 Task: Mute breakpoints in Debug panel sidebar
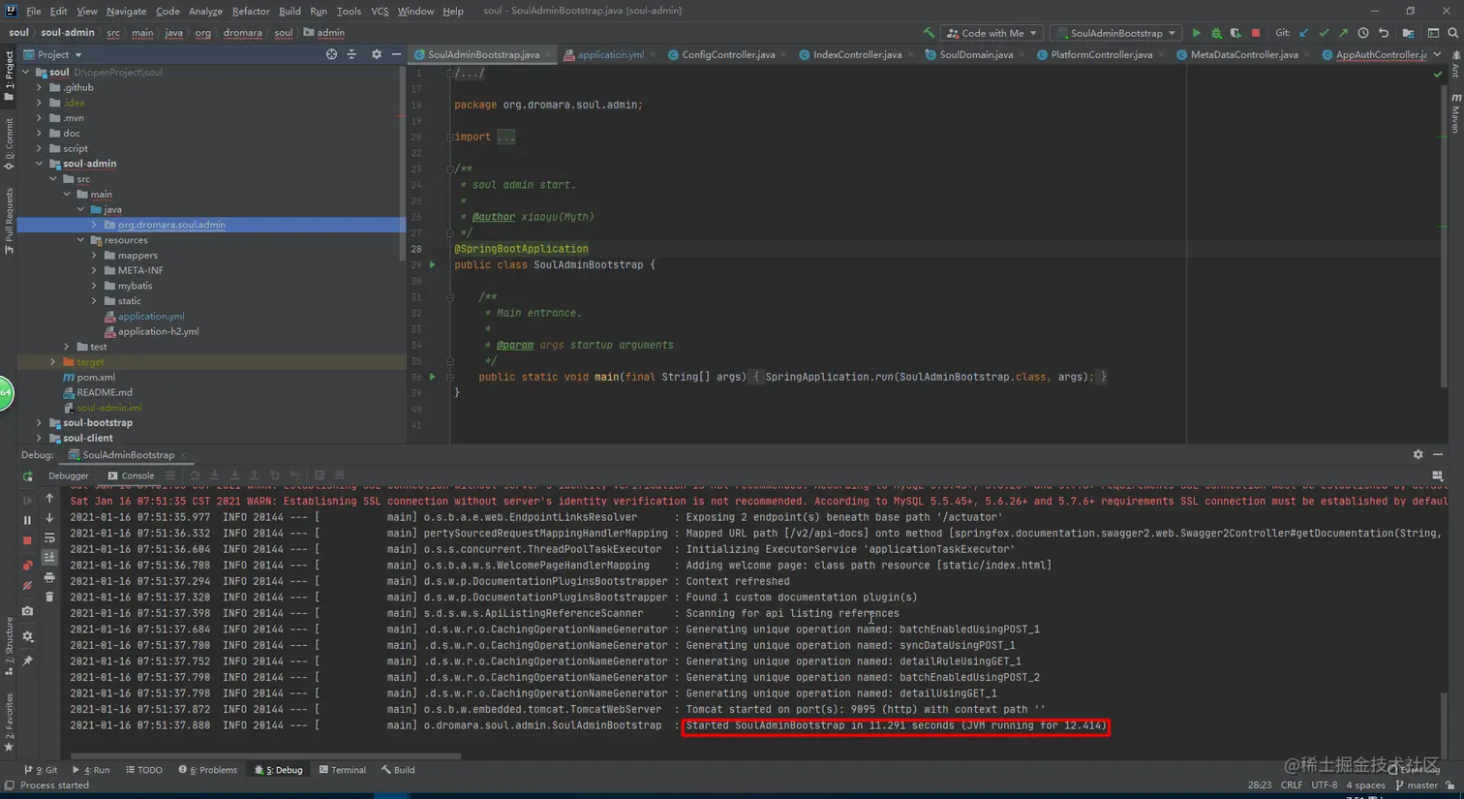27,585
